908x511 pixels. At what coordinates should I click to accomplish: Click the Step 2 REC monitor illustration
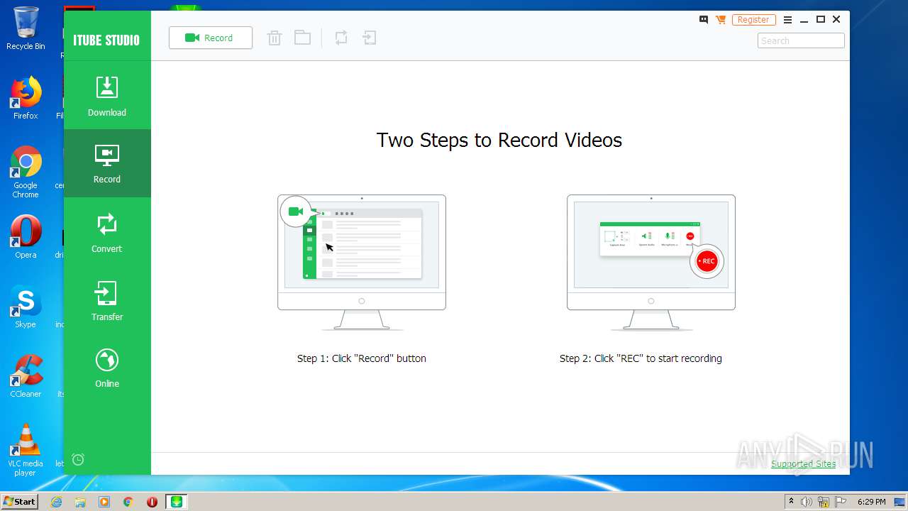pos(651,262)
